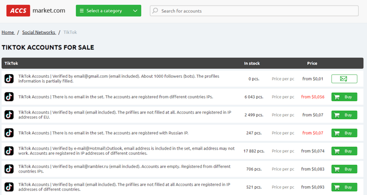The image size is (367, 195).
Task: Click the In stock column header
Action: pyautogui.click(x=252, y=63)
